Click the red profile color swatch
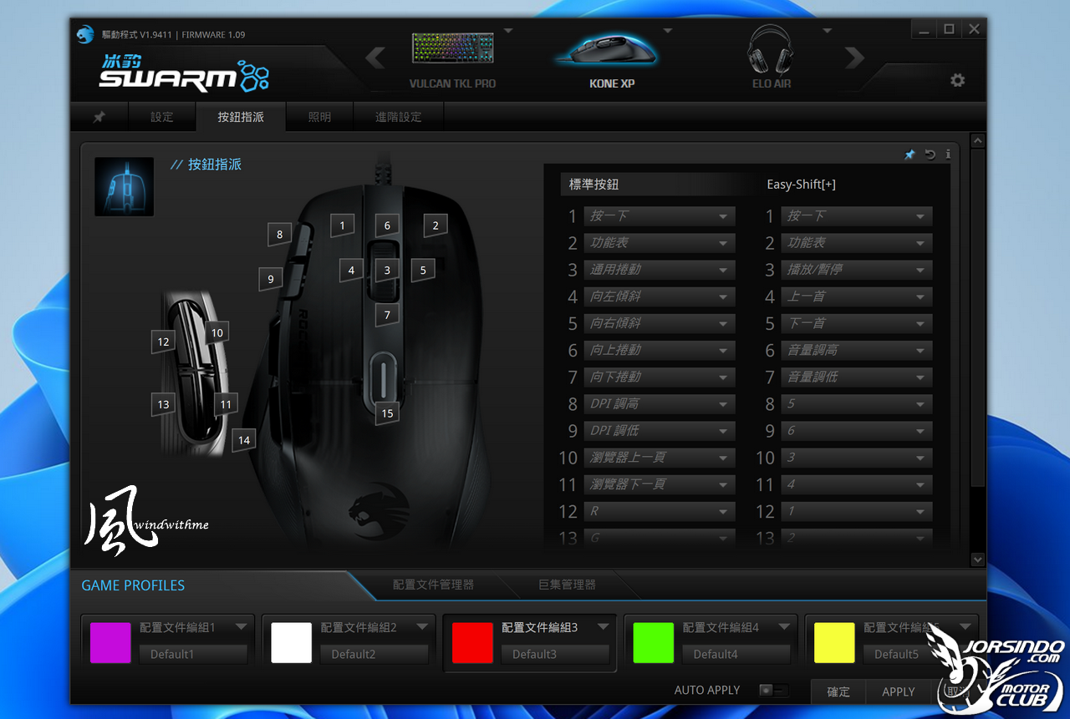 [472, 643]
